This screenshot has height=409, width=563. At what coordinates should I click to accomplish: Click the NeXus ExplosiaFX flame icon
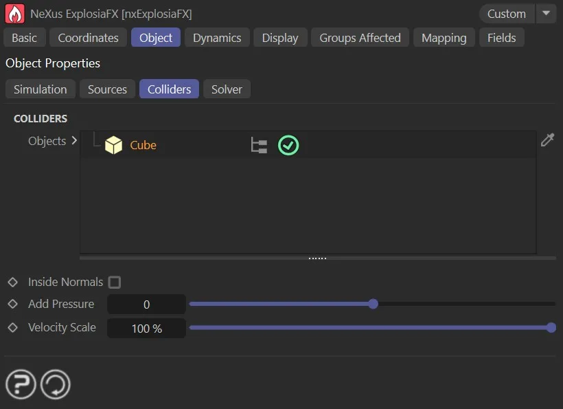[x=14, y=14]
